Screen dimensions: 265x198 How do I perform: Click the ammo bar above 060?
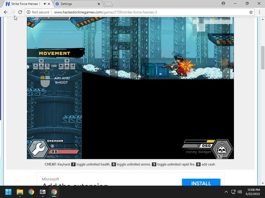click(199, 141)
